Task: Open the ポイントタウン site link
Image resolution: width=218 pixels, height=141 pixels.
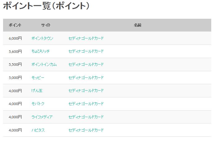Action: [x=42, y=38]
